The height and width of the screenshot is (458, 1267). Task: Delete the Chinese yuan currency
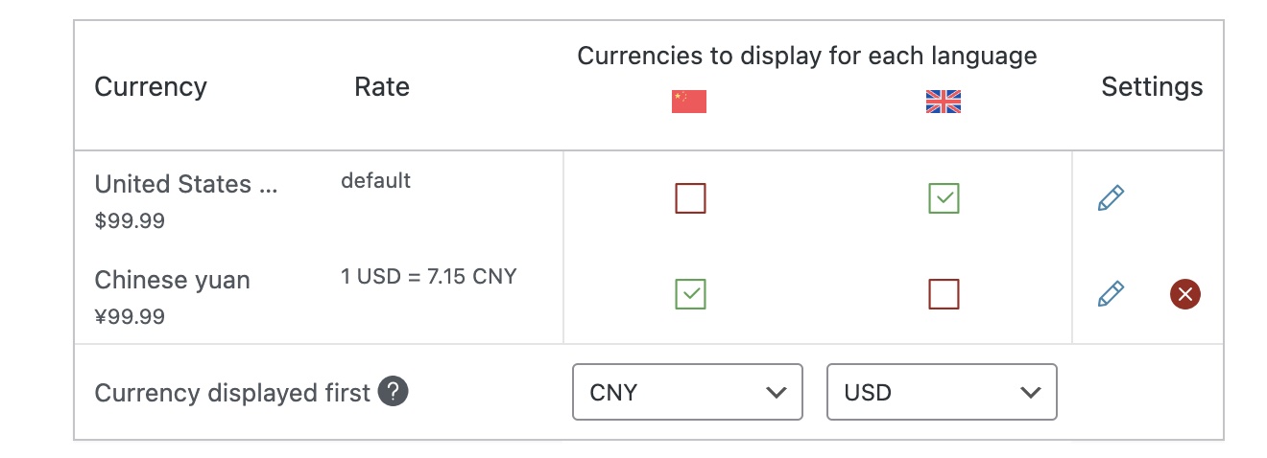point(1185,294)
